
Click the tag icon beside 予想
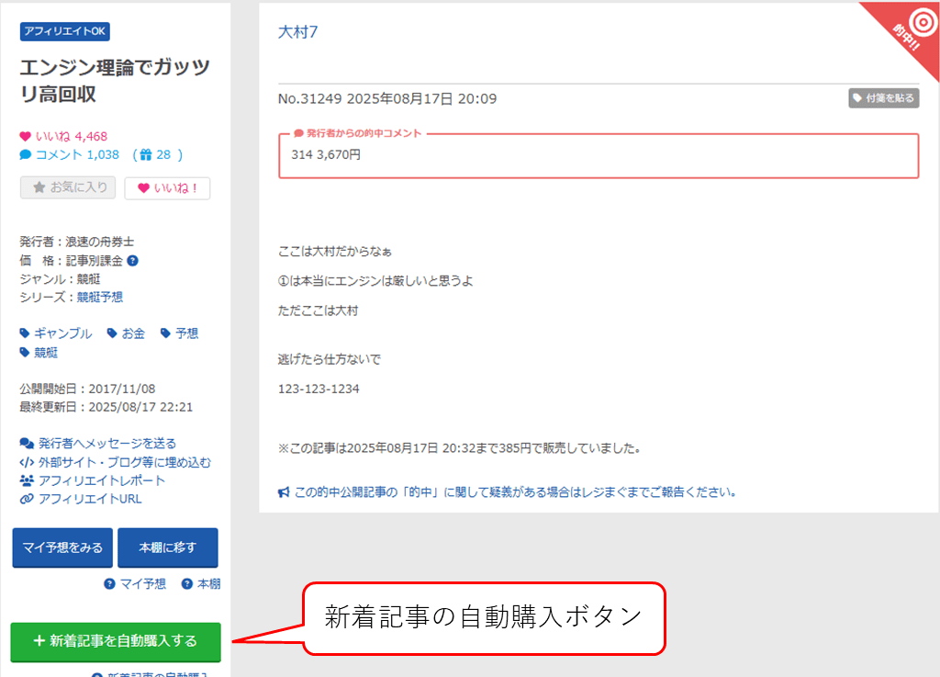166,333
